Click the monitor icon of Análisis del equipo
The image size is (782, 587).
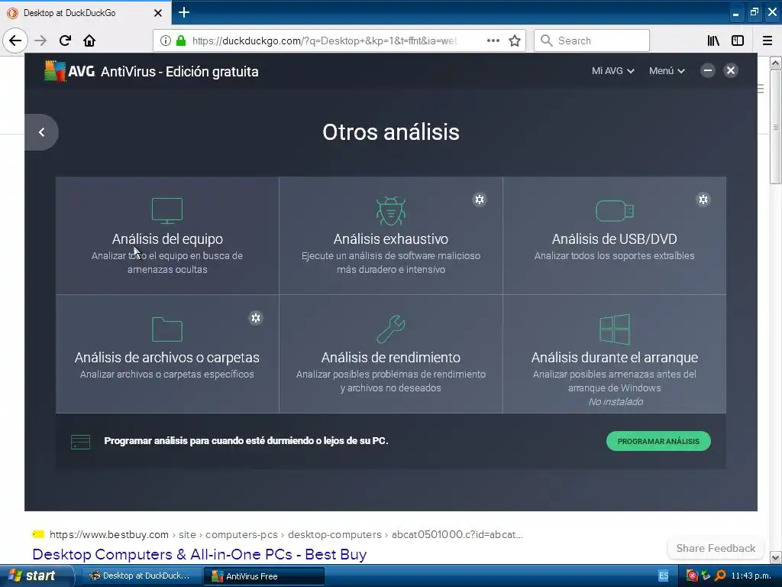point(167,211)
